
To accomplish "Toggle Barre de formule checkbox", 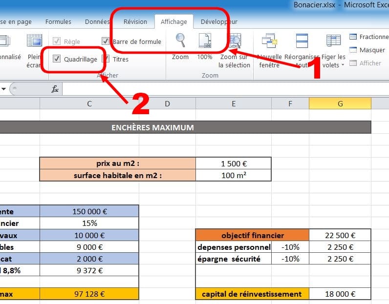I will click(106, 41).
